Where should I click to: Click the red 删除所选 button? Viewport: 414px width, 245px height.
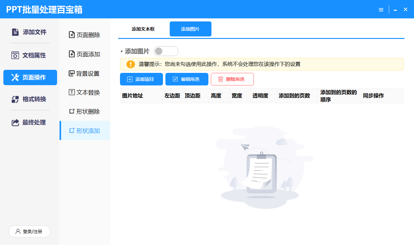[232, 79]
